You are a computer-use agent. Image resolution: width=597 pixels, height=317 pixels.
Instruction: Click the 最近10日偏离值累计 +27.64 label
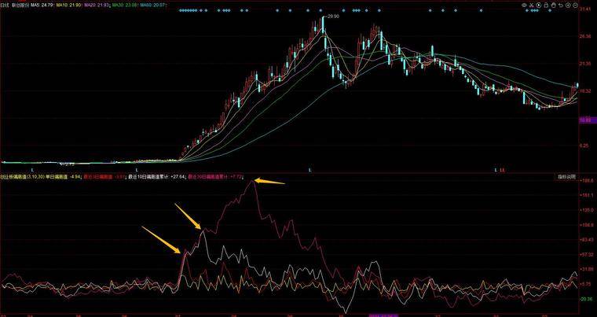[x=156, y=177]
